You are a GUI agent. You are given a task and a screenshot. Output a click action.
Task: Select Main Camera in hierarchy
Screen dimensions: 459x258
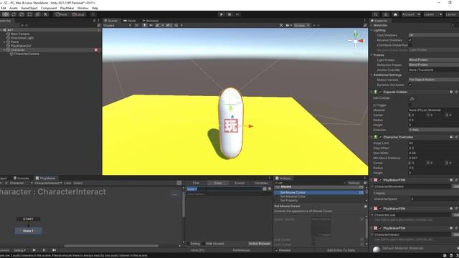pos(20,34)
